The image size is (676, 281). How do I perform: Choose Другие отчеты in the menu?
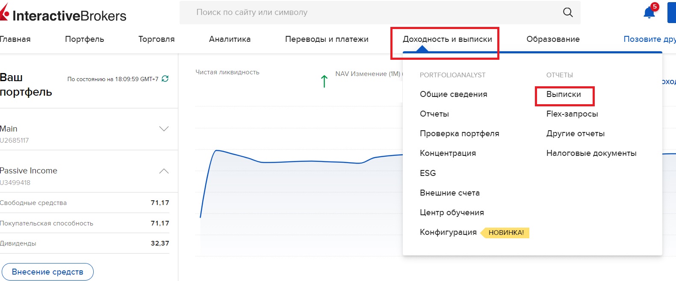[x=575, y=134]
